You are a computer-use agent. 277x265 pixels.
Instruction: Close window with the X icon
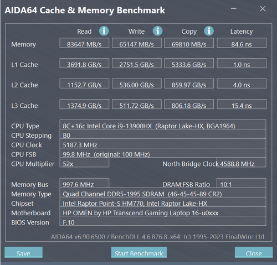pyautogui.click(x=263, y=9)
